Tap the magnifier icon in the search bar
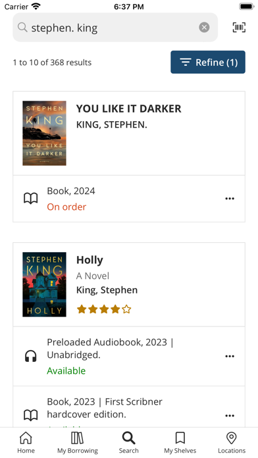The width and height of the screenshot is (258, 458). (22, 28)
